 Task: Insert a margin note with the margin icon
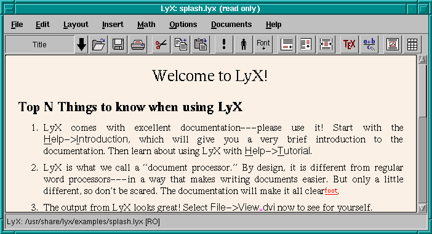click(x=306, y=44)
